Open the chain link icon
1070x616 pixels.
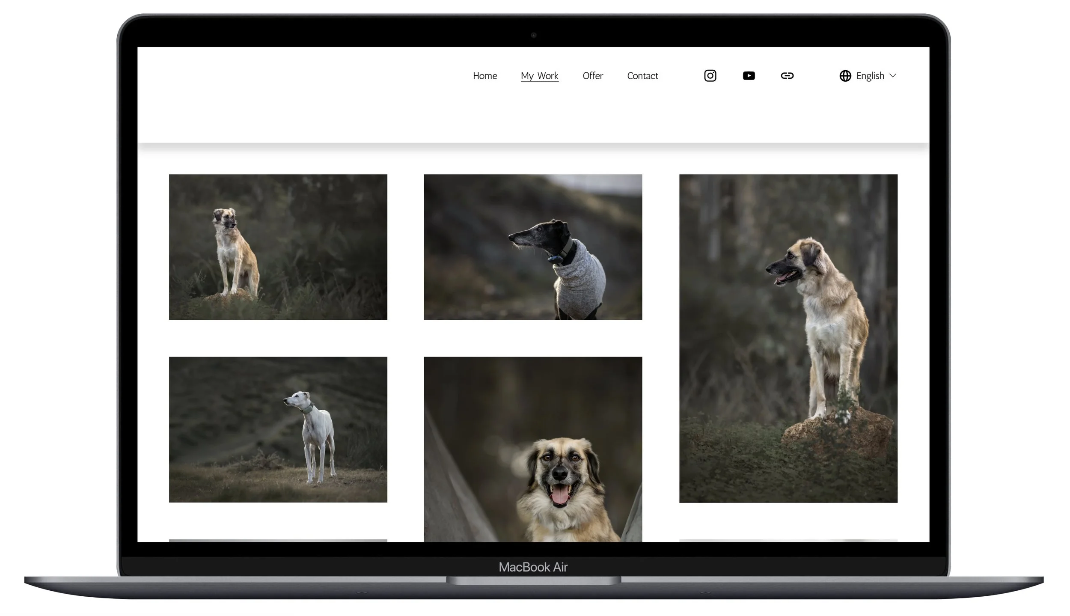(787, 76)
